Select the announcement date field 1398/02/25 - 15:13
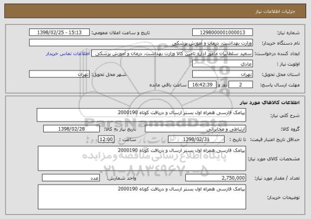 (x=59, y=32)
